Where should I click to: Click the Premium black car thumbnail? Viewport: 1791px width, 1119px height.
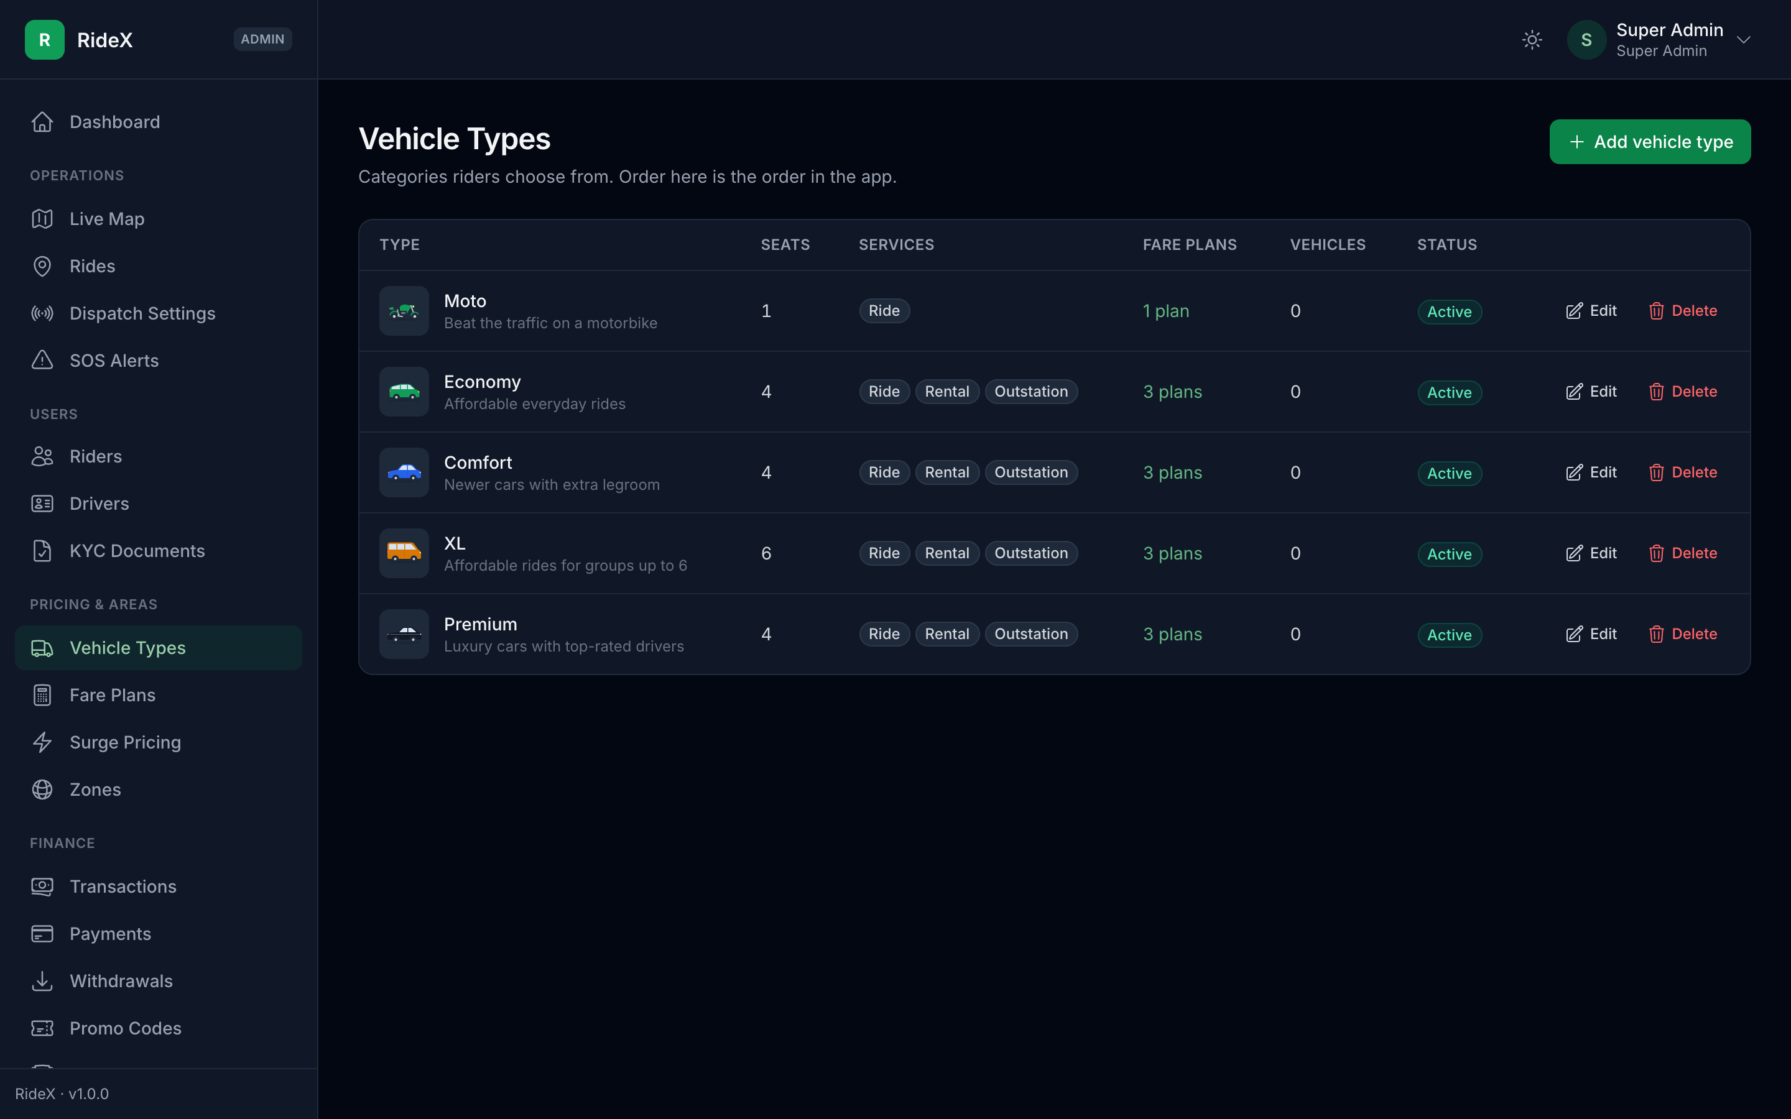[404, 634]
